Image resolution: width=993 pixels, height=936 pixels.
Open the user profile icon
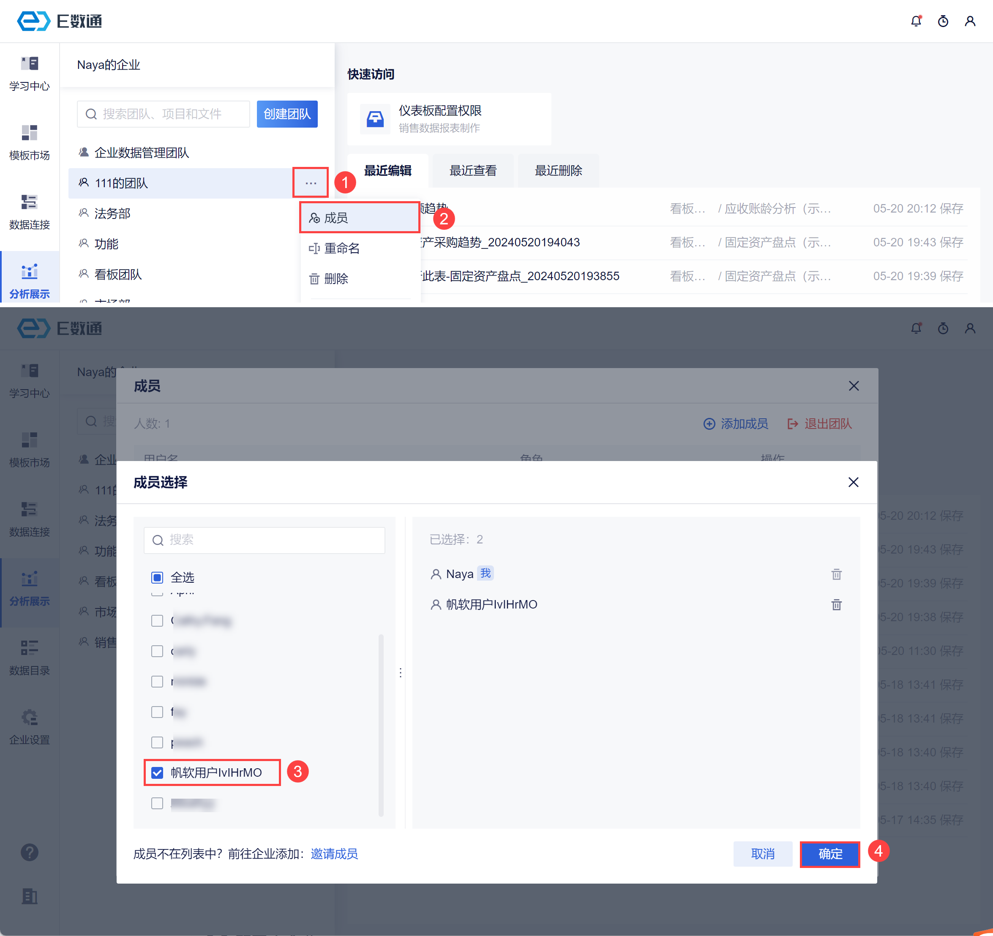(x=969, y=21)
